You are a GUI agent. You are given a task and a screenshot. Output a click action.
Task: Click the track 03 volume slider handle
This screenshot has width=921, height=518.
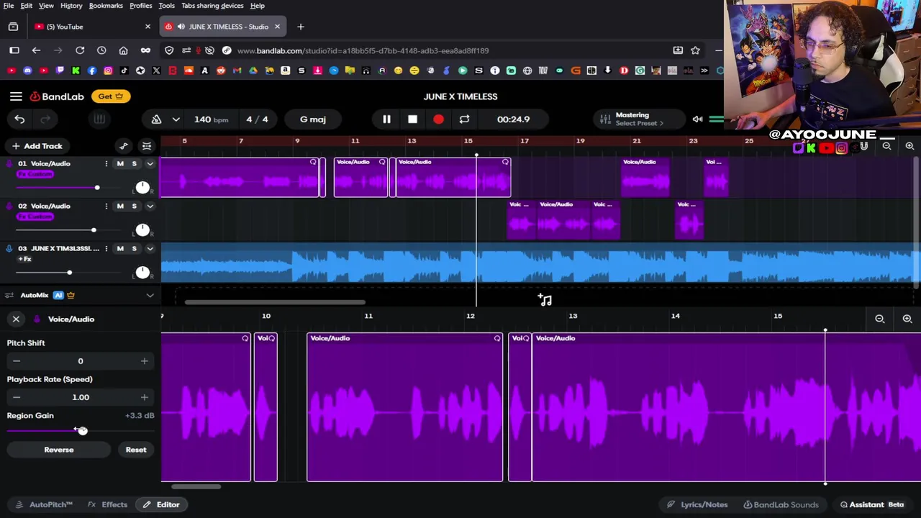coord(69,273)
